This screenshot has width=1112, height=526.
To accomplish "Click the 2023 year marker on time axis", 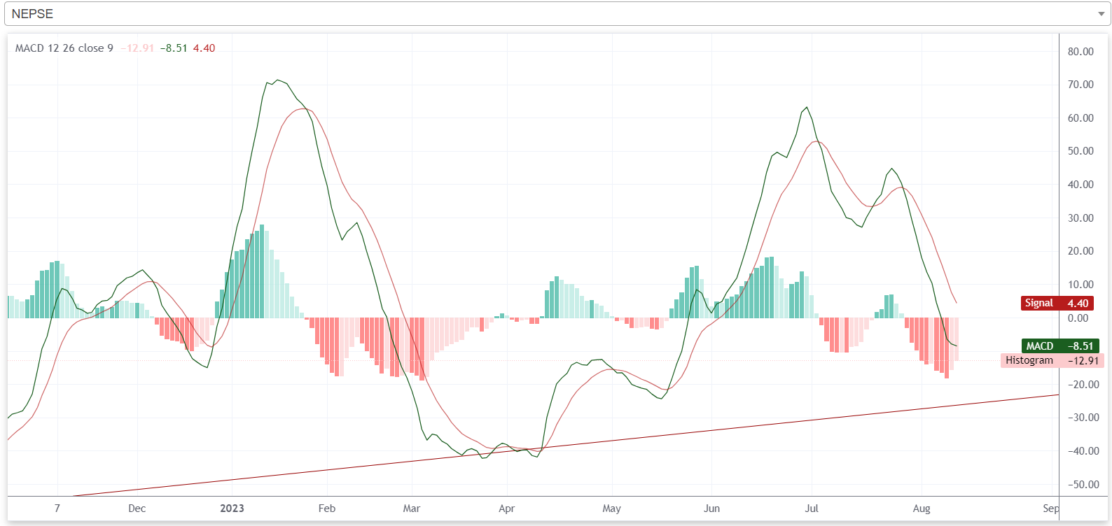I will pos(232,509).
